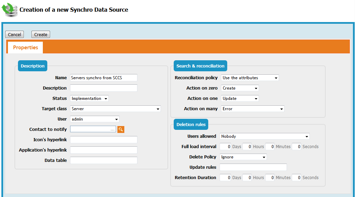The height and width of the screenshot is (197, 355).
Task: Expand the Target class dropdown
Action: (x=115, y=109)
